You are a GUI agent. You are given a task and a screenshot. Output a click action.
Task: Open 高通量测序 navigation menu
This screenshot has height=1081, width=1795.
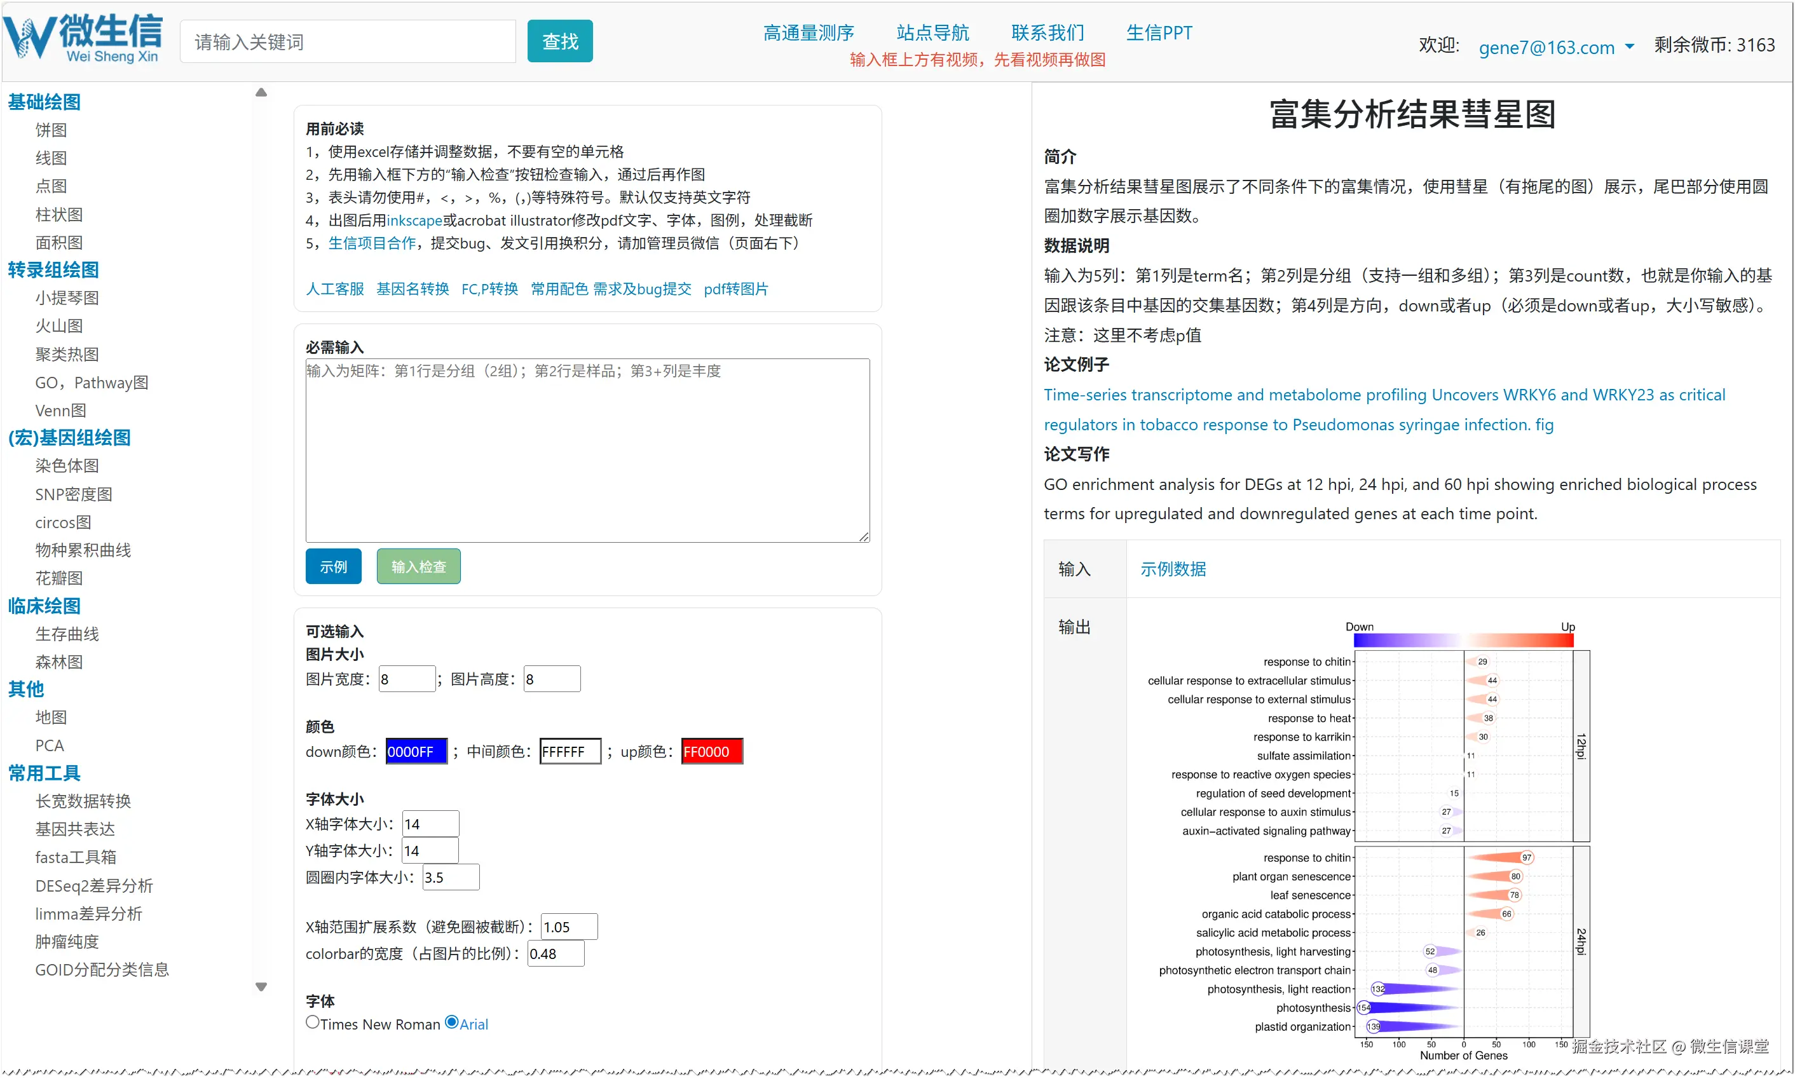point(808,33)
